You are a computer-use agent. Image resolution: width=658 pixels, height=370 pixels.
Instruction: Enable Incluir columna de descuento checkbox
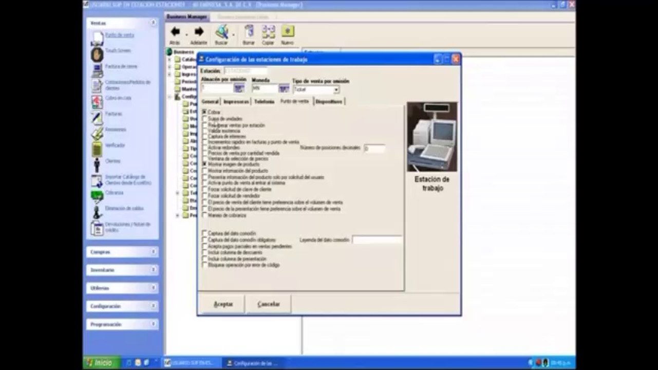(x=205, y=253)
